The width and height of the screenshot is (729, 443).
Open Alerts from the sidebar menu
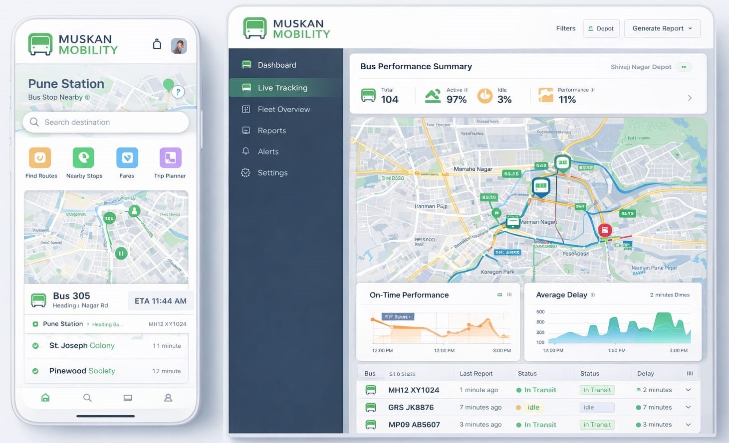tap(268, 151)
